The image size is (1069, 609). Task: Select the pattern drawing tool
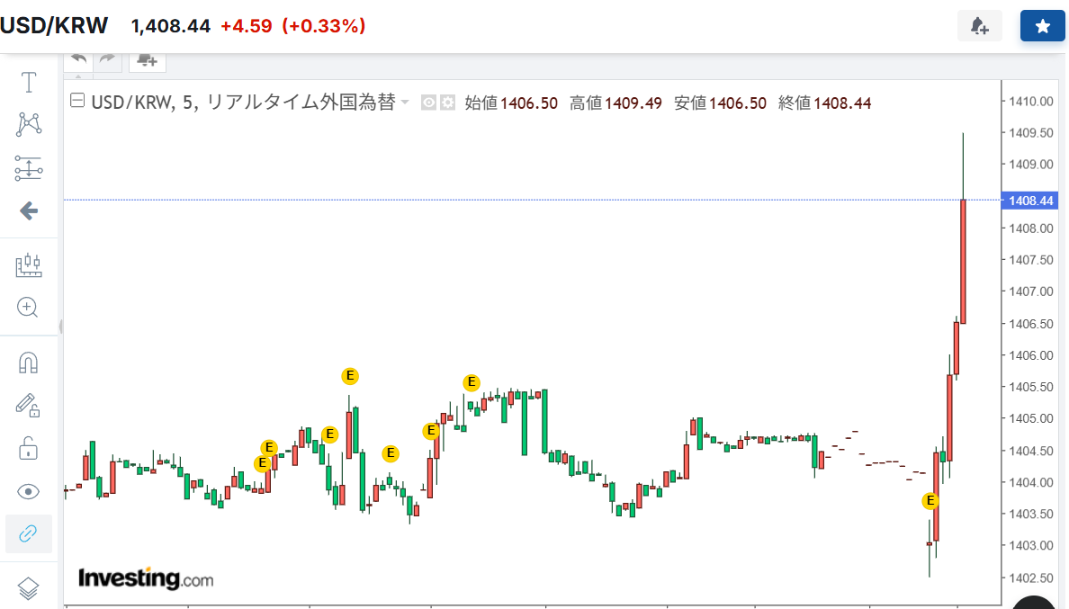tap(29, 124)
